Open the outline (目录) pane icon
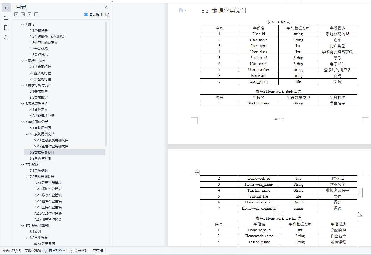The height and width of the screenshot is (255, 371). 6,8
